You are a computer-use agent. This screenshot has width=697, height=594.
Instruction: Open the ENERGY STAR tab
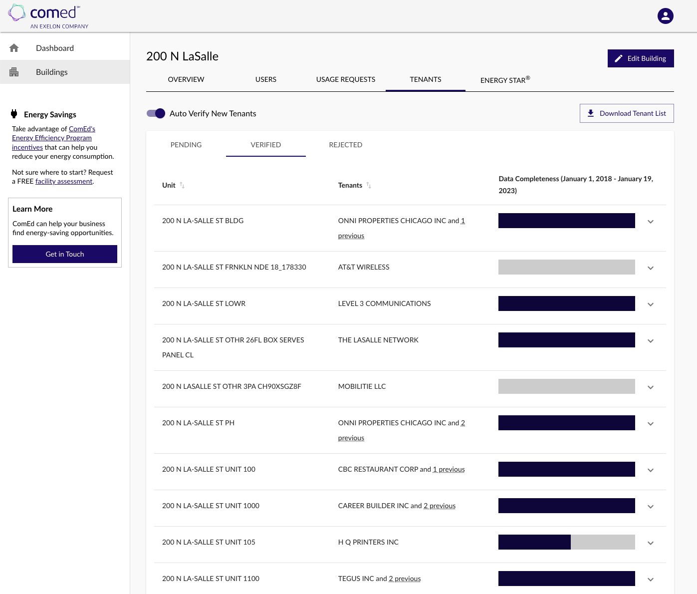pos(505,79)
